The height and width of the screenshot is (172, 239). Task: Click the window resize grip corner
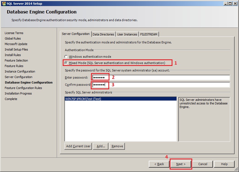click(236, 169)
